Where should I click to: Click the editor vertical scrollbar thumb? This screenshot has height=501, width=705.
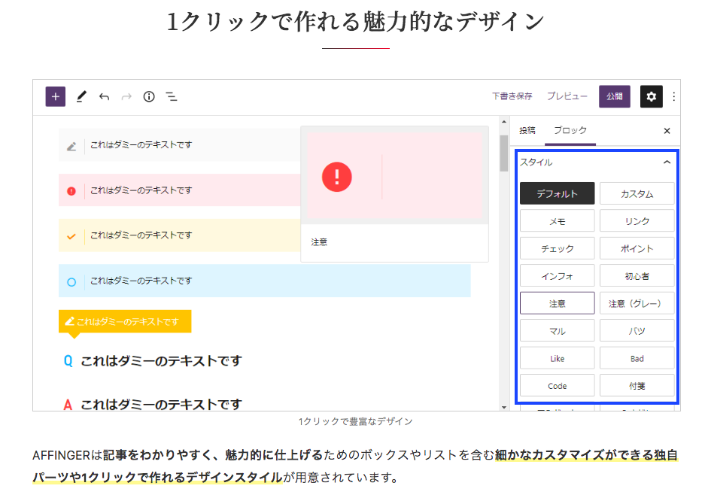point(503,153)
